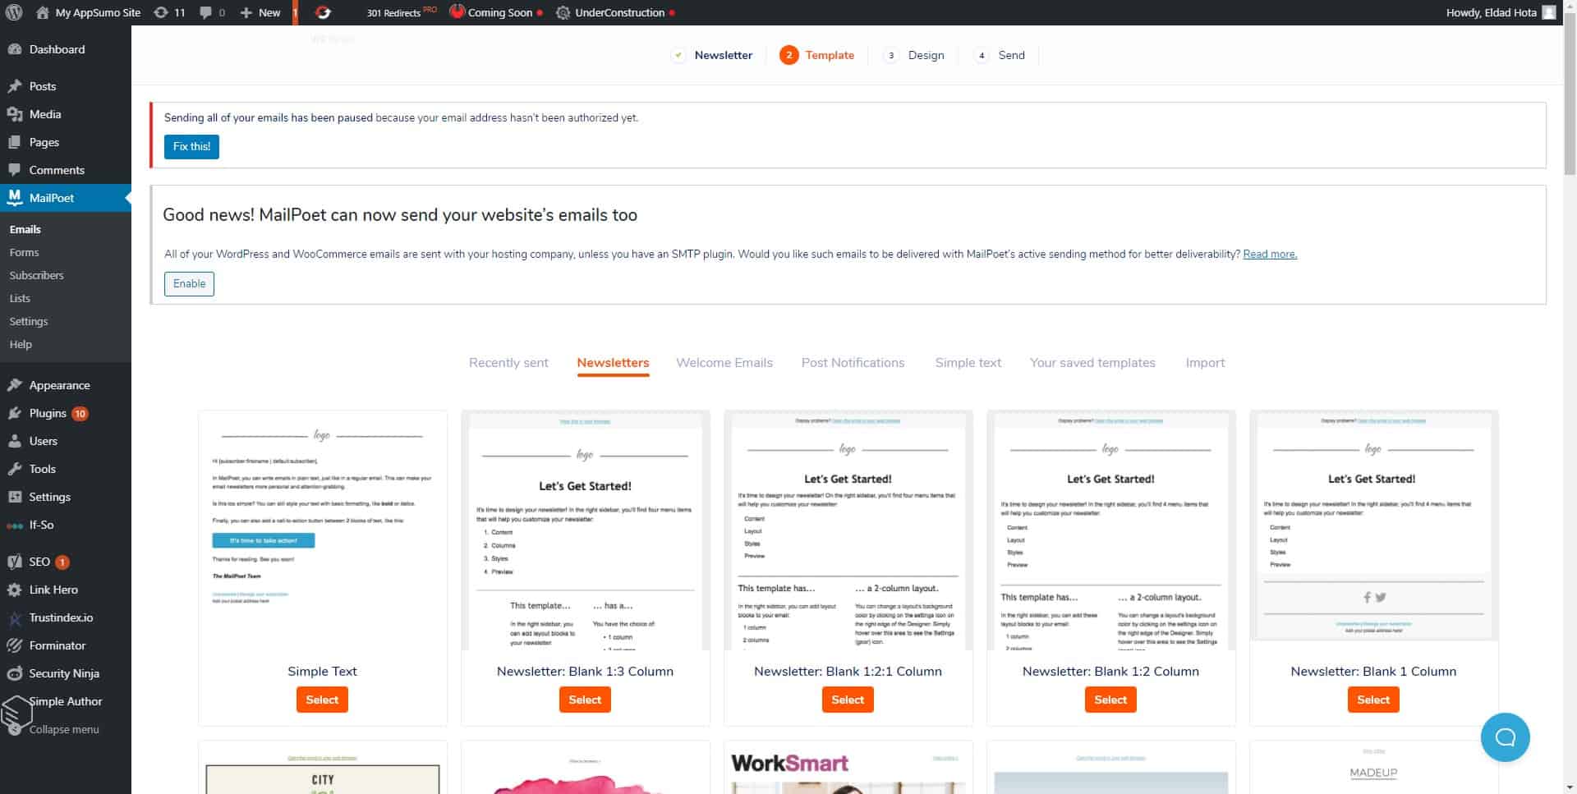Screen dimensions: 1577x794
Task: Go to MailPoet Emails submenu
Action: point(25,229)
